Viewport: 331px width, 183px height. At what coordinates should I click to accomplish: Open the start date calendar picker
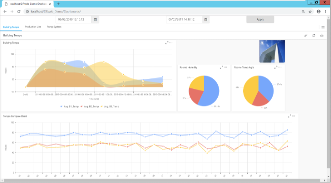95,19
